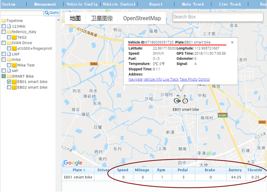Uncheck the SMART Bike group checkbox
Viewport: 267px width, 192px height.
coord(4,76)
